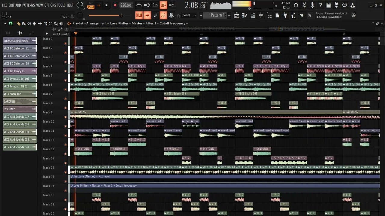The height and width of the screenshot is (216, 385).
Task: Toggle mute on Track 5
Action: 65,80
